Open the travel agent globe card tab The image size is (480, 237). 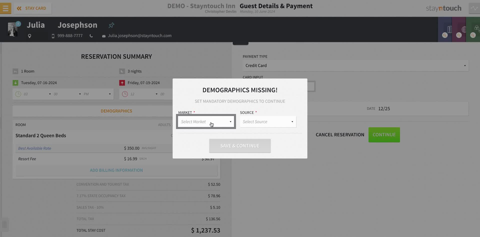click(x=459, y=29)
